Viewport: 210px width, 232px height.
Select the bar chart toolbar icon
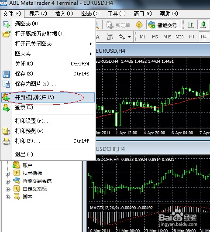point(191,25)
